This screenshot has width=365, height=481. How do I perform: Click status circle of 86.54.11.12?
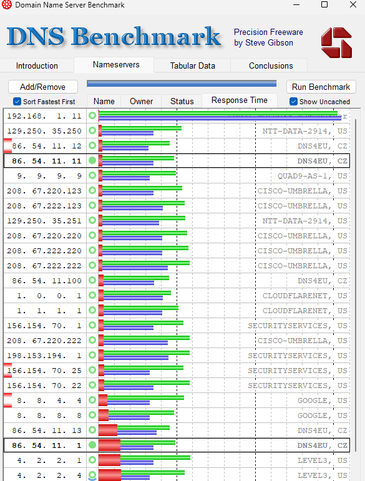[92, 145]
